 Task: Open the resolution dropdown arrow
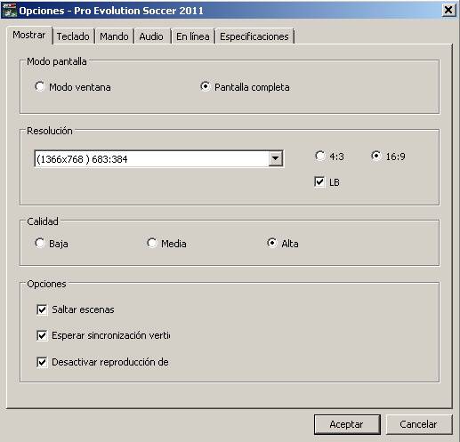[276, 158]
